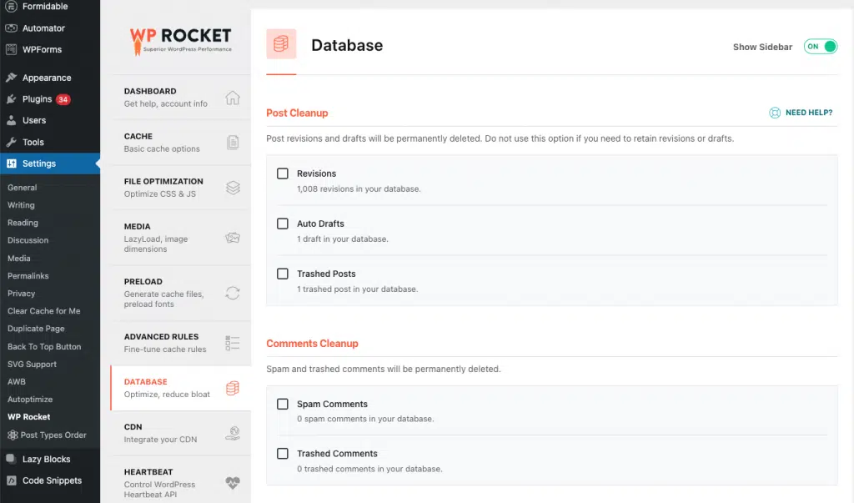Open Clear Cache for Me settings
Image resolution: width=854 pixels, height=503 pixels.
click(x=43, y=310)
